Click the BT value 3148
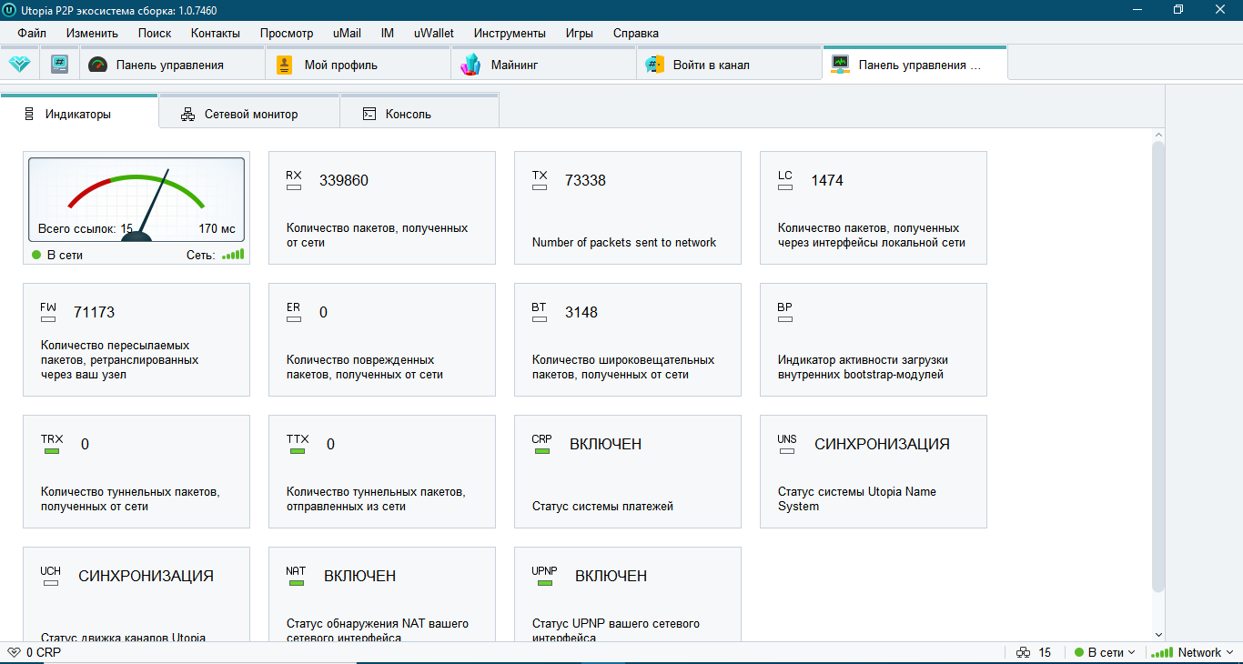 click(581, 312)
